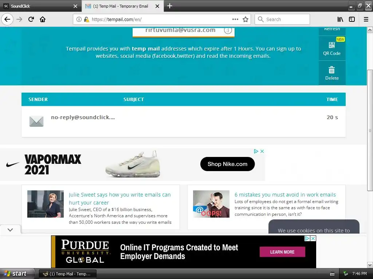Image resolution: width=373 pixels, height=279 pixels.
Task: Open the Windows start button
Action: (16, 274)
